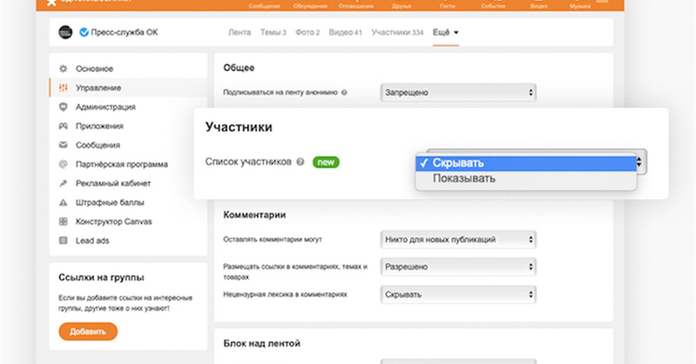Open the Оставлять комментарии могут dropdown
The width and height of the screenshot is (696, 364).
point(458,239)
